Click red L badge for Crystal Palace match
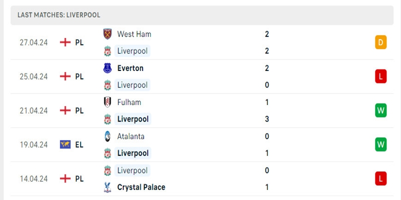 (380, 178)
